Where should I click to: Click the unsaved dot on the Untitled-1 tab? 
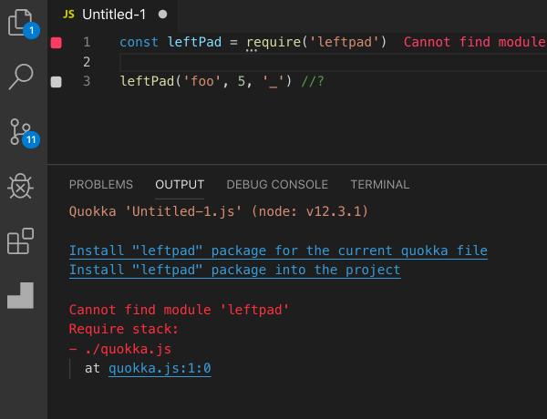[x=162, y=15]
